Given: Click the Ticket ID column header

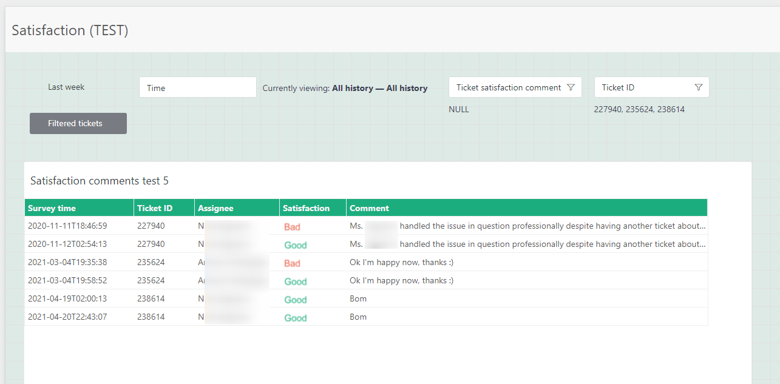Looking at the screenshot, I should click(x=155, y=208).
